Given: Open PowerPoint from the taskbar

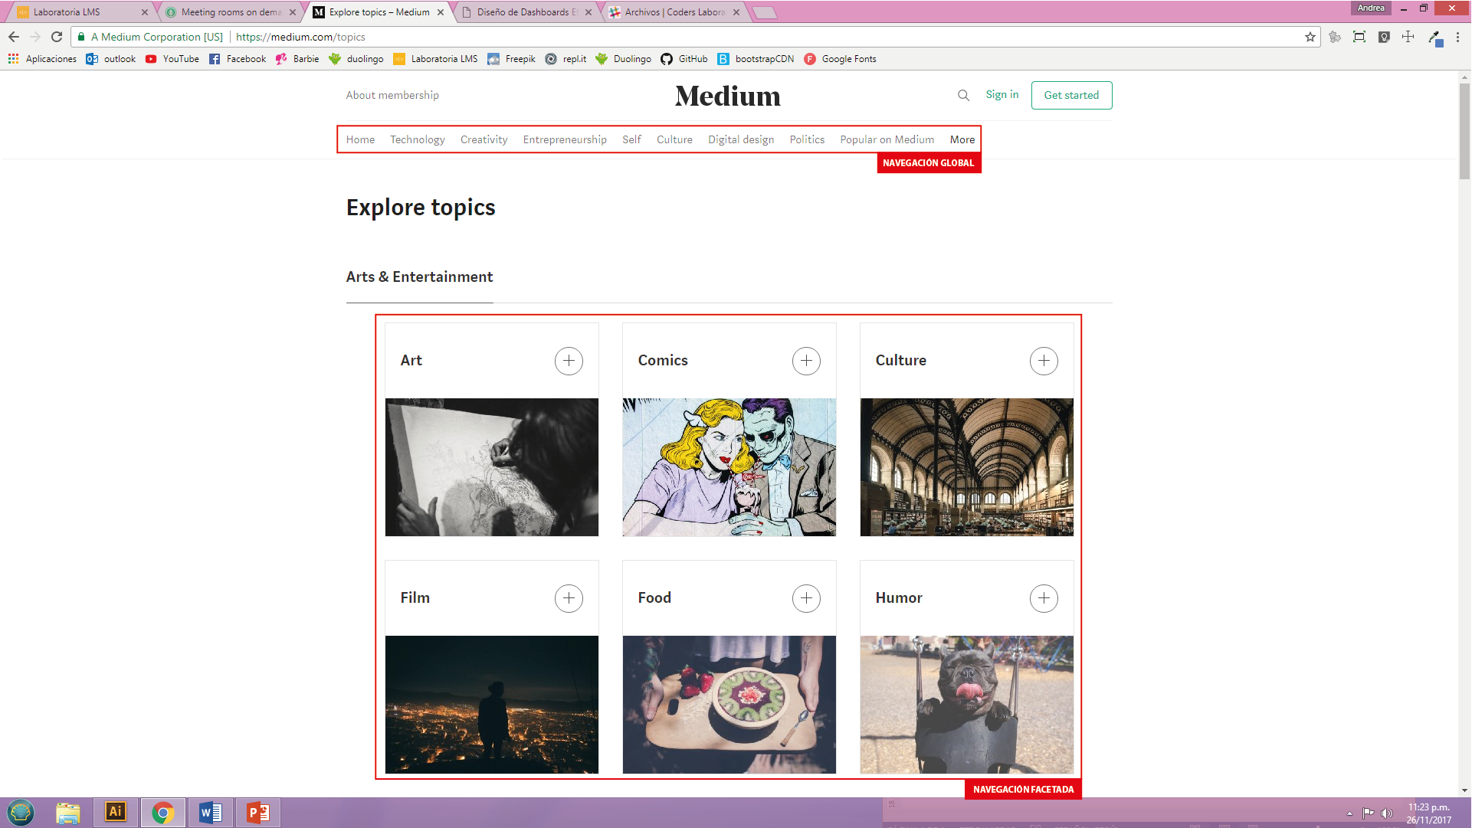Looking at the screenshot, I should click(x=258, y=812).
